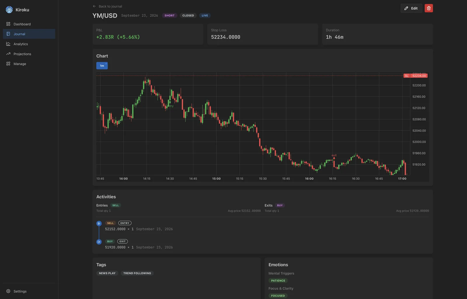467x299 pixels.
Task: Click the sell entry timeline icon
Action: [x=99, y=224]
